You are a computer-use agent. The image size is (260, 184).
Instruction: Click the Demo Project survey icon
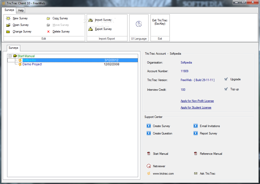click(20, 64)
